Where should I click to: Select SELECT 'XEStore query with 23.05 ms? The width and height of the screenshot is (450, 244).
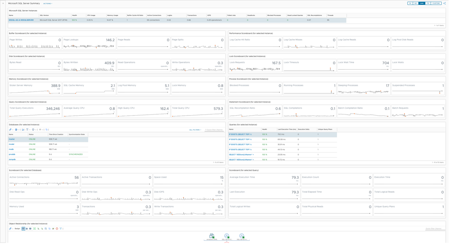pos(283,155)
